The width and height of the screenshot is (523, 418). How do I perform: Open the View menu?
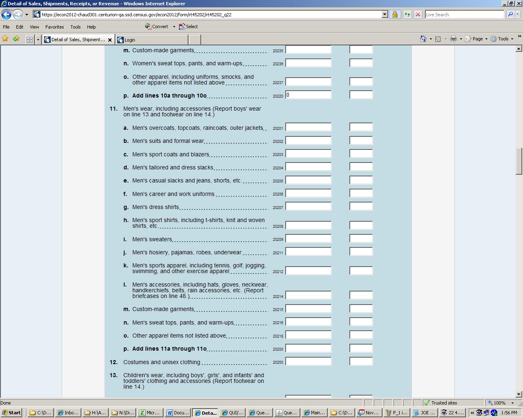[34, 27]
